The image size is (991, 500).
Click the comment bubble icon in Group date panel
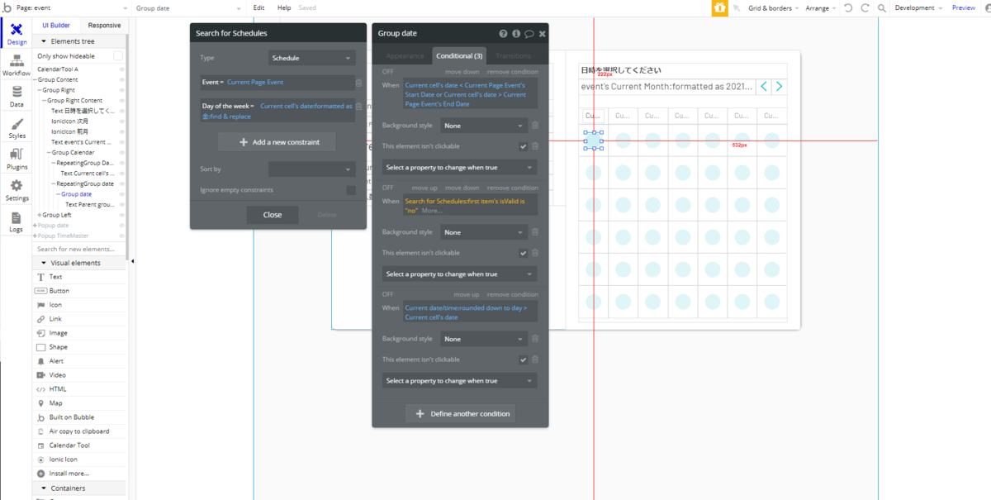pyautogui.click(x=529, y=34)
